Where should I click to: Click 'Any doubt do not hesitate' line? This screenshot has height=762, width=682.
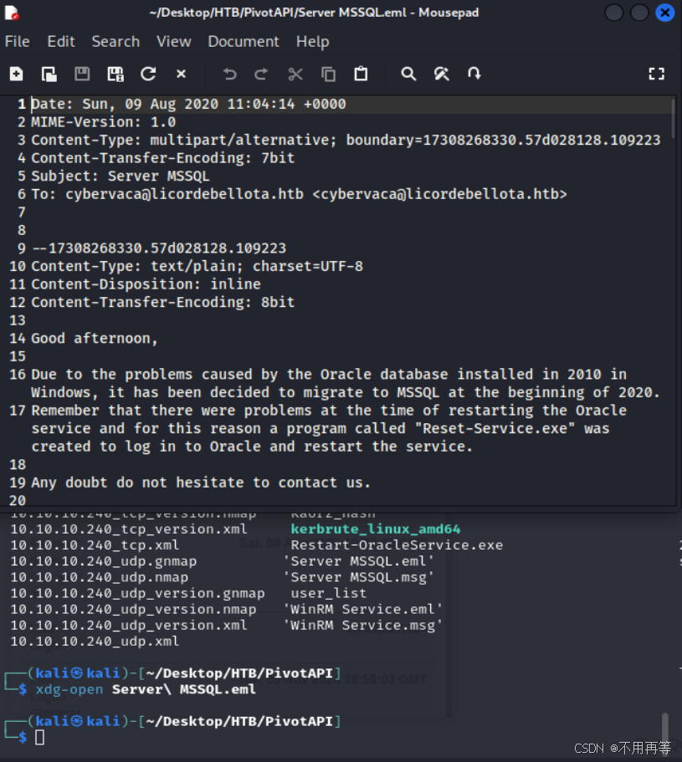(x=201, y=483)
